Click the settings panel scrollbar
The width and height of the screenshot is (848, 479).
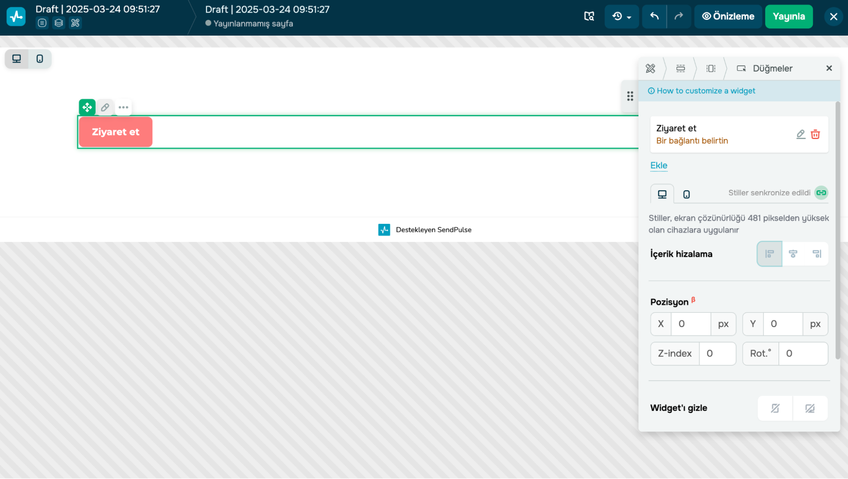[x=837, y=231]
